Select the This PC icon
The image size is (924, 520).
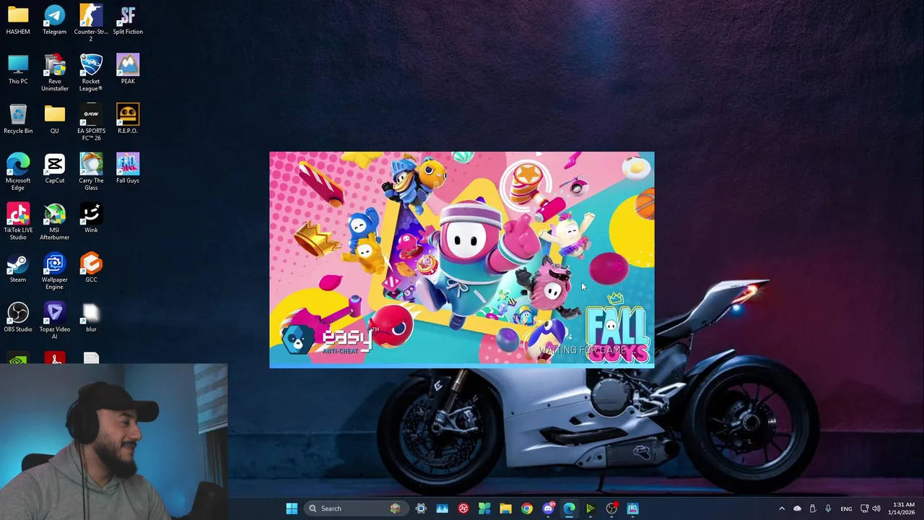coord(18,69)
